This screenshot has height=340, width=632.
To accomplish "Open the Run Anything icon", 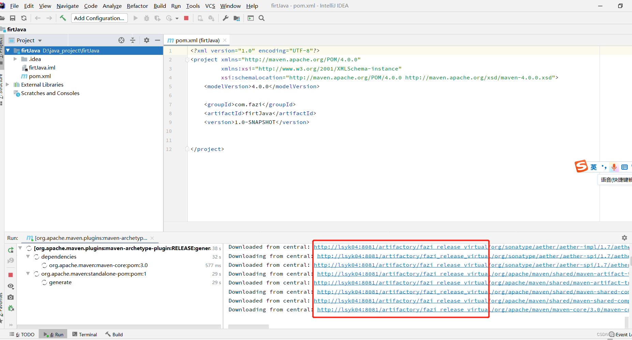I will pyautogui.click(x=251, y=18).
